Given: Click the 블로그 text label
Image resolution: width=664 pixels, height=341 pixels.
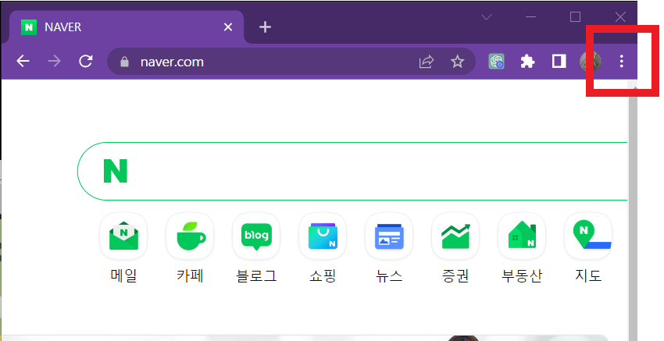Looking at the screenshot, I should pyautogui.click(x=256, y=276).
